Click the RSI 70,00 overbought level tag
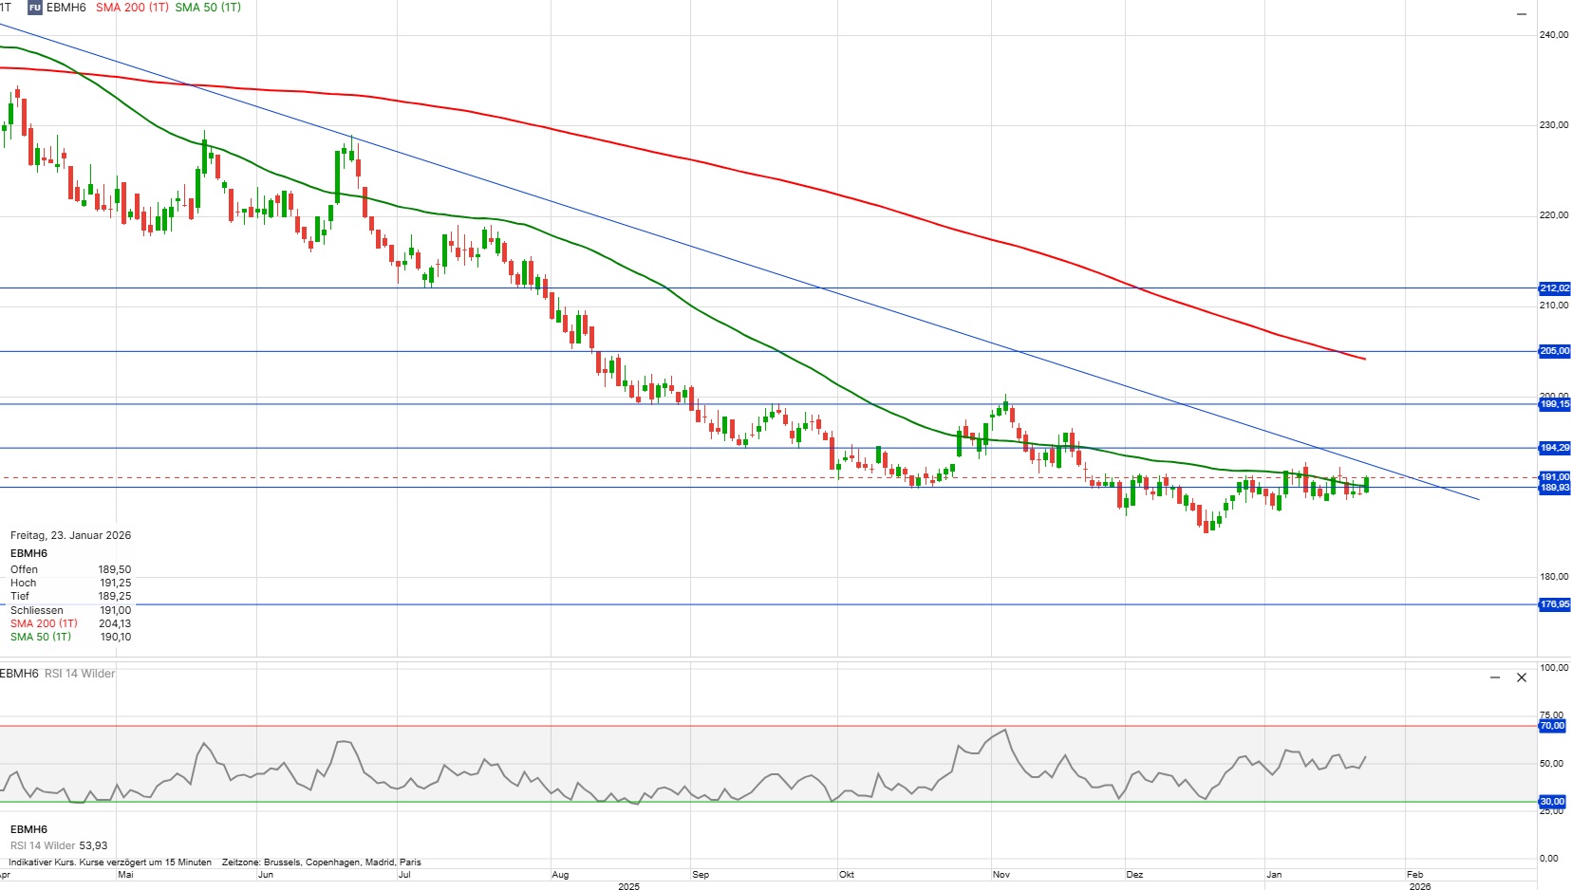The width and height of the screenshot is (1571, 890). pyautogui.click(x=1552, y=726)
